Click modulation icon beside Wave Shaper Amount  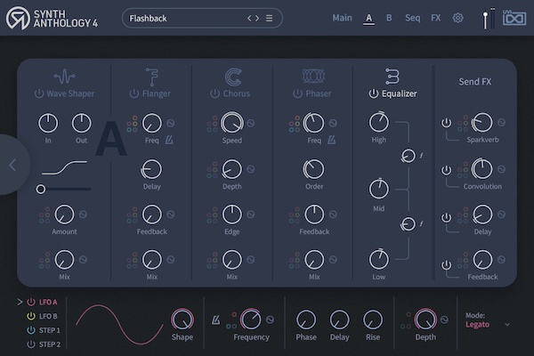click(x=83, y=214)
